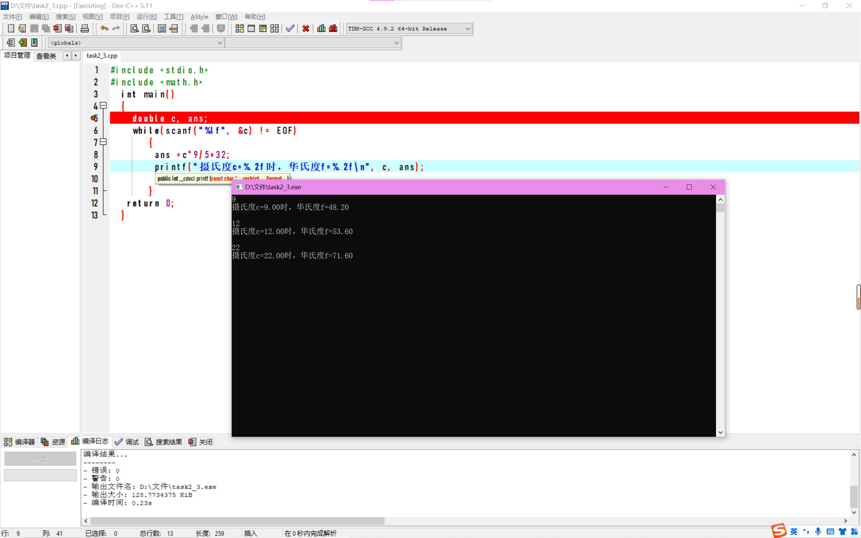The image size is (861, 538).
Task: Click the 关闭 button in bottom panel
Action: pyautogui.click(x=201, y=441)
